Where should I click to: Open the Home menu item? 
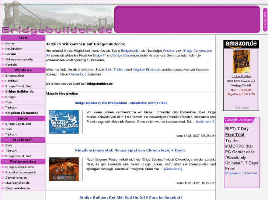click(x=10, y=43)
